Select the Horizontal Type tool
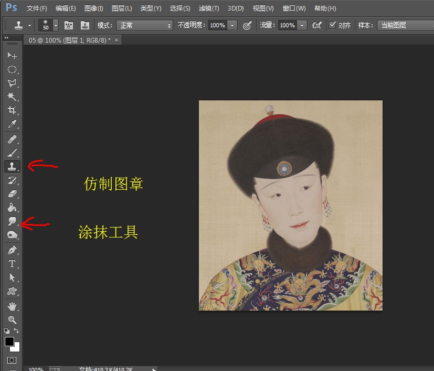The height and width of the screenshot is (371, 434). point(12,264)
